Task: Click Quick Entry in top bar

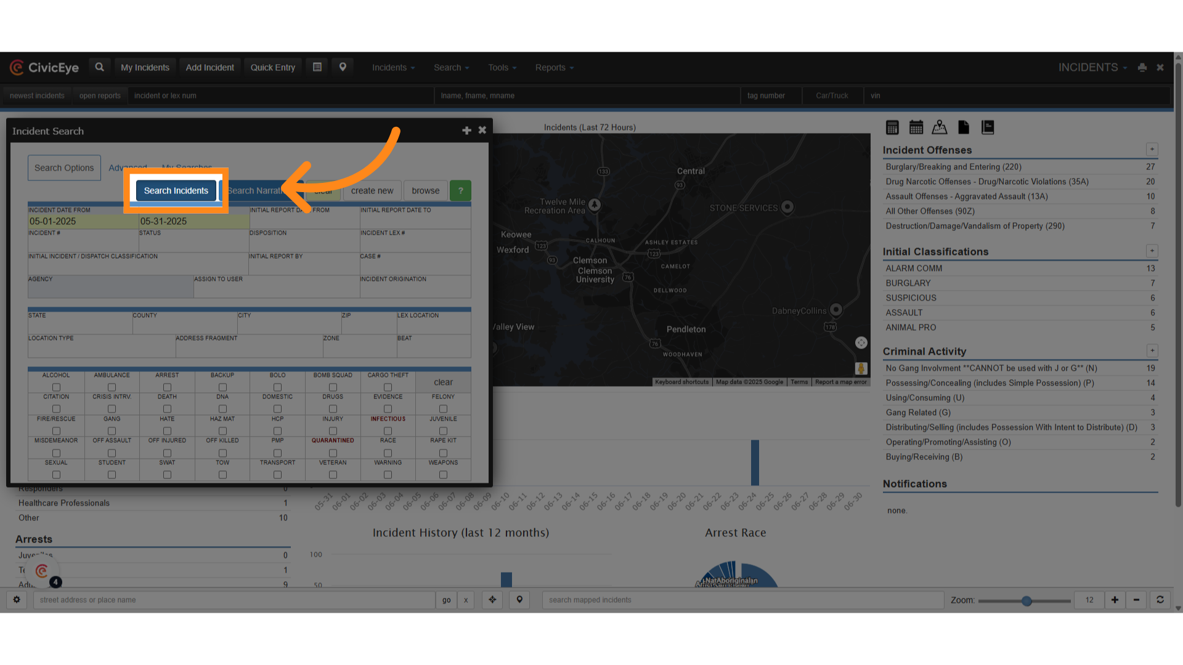Action: pyautogui.click(x=272, y=67)
